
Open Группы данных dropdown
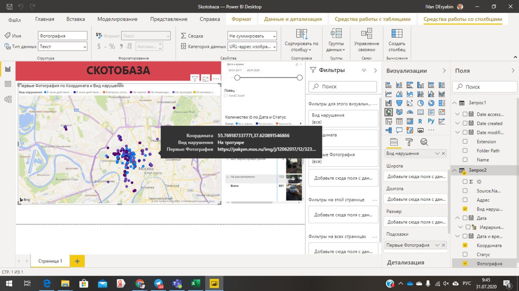[x=336, y=40]
